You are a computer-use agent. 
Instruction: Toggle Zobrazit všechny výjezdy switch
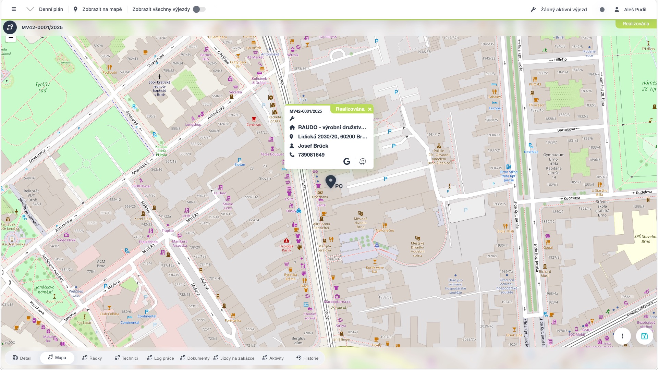199,9
